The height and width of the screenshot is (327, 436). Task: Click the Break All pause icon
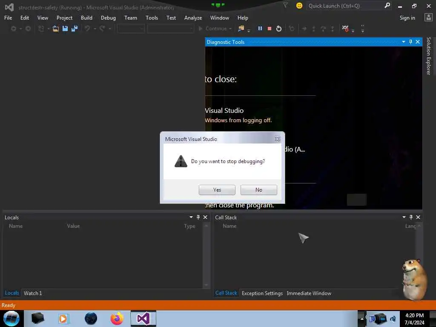(x=260, y=29)
